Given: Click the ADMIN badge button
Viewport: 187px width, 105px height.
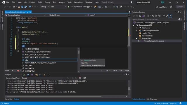Looking at the screenshot, I should pos(180,7).
